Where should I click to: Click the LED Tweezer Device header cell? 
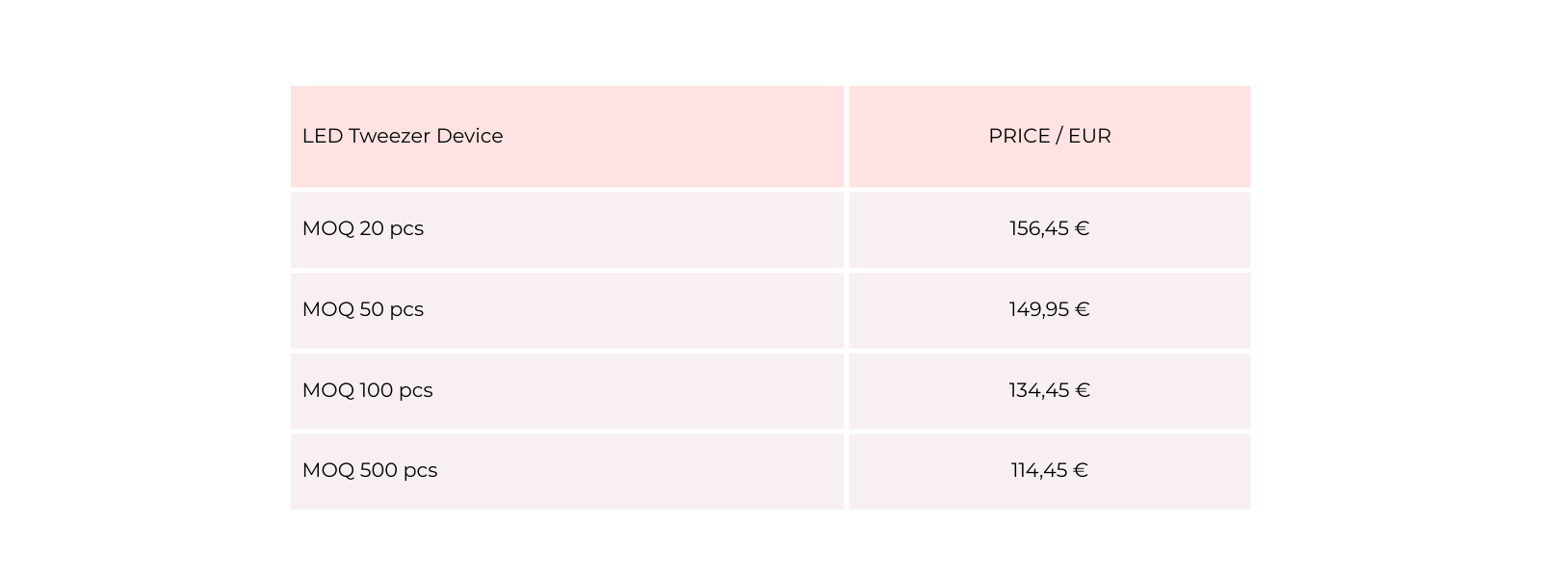pos(403,136)
